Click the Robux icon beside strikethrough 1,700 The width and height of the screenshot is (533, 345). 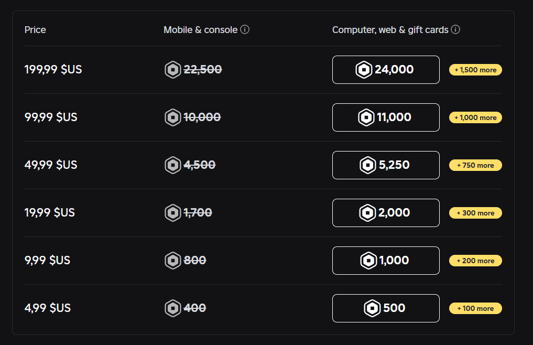(173, 213)
